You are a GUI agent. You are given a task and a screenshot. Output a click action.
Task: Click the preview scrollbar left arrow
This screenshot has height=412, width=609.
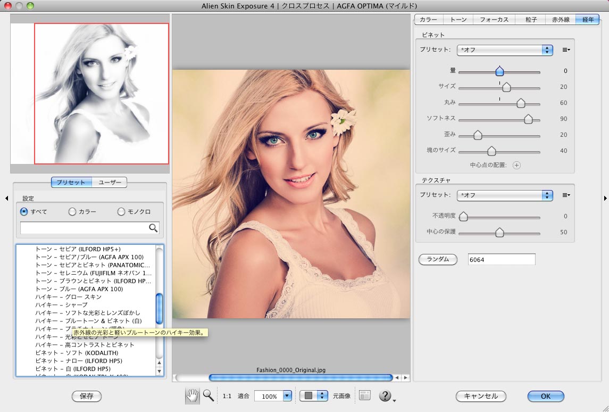tap(397, 377)
